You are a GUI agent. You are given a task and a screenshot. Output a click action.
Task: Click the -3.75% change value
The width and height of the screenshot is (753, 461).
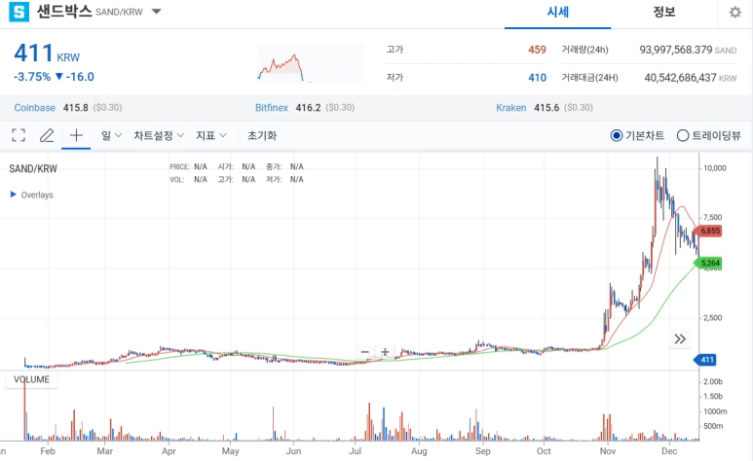point(32,77)
